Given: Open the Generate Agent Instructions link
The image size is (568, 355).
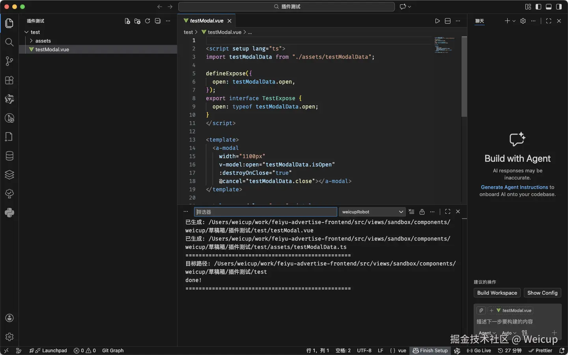Looking at the screenshot, I should tap(514, 187).
